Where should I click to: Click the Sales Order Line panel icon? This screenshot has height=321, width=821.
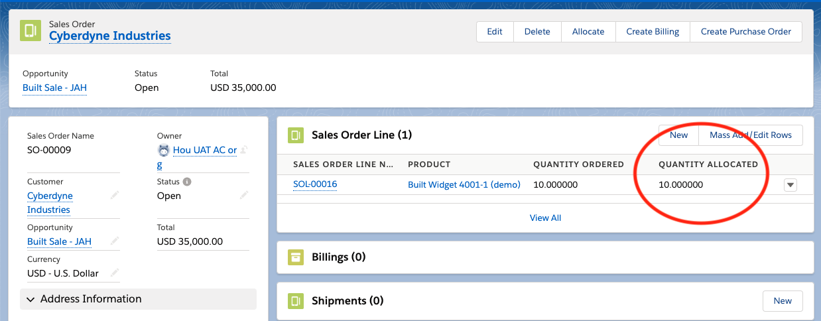click(296, 135)
